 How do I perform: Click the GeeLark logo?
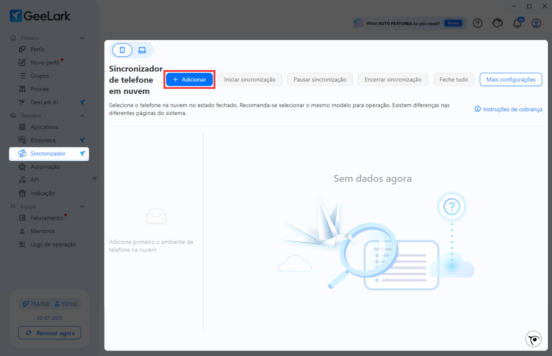coord(40,16)
